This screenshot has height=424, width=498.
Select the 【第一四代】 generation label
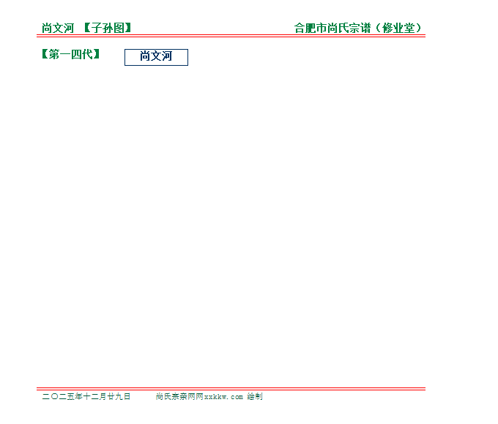71,54
